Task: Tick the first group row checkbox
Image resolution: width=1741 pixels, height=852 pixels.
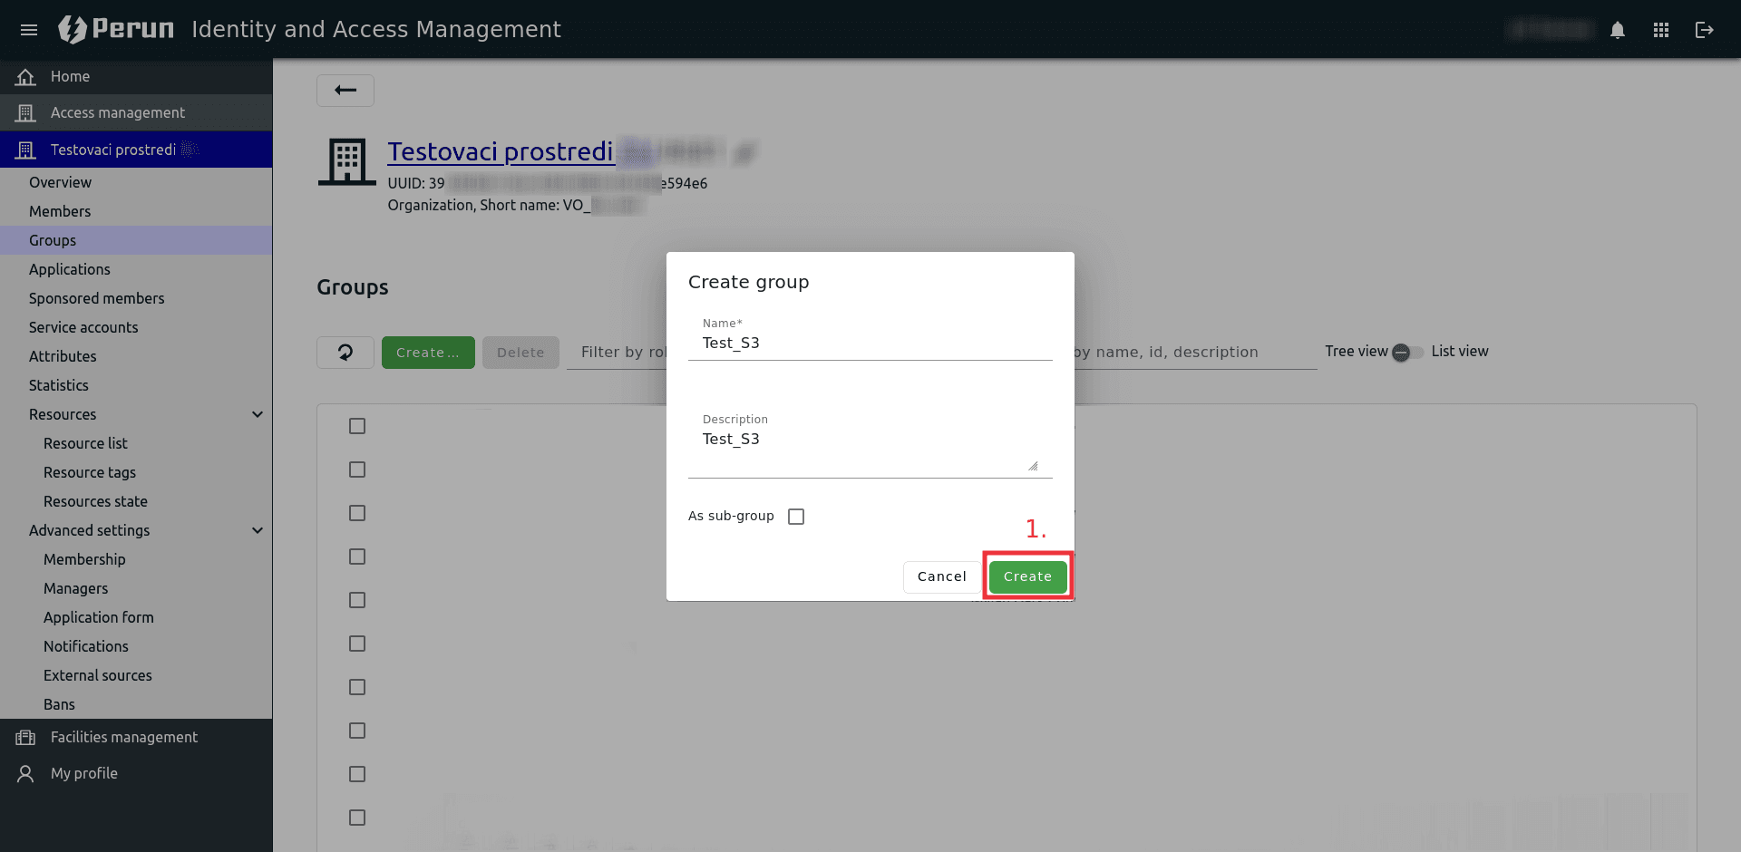Action: 357,426
